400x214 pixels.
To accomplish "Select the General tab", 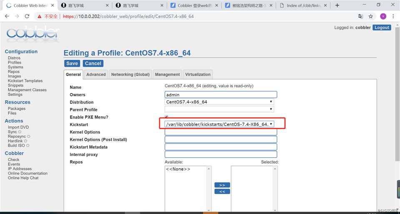I will click(73, 74).
